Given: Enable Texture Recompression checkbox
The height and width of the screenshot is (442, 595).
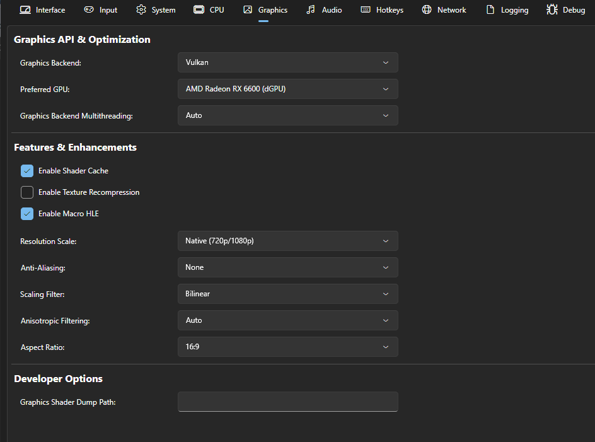Looking at the screenshot, I should 27,192.
